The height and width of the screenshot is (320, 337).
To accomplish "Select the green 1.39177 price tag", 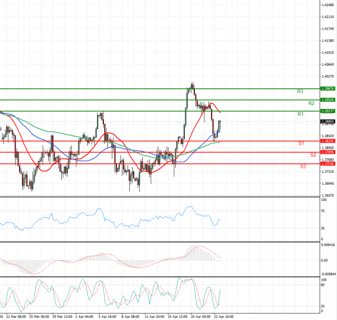I will (328, 111).
